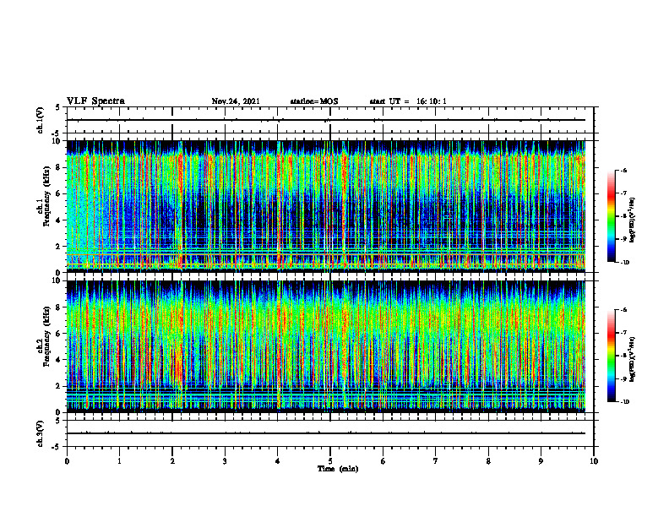669x517 pixels.
Task: Click the '-5' tick on ch.3(V) axis
Action: (57, 447)
